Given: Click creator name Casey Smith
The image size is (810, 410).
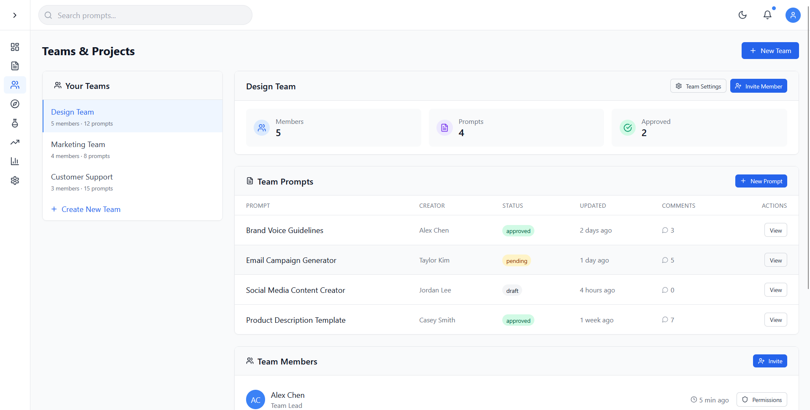Looking at the screenshot, I should [x=437, y=320].
